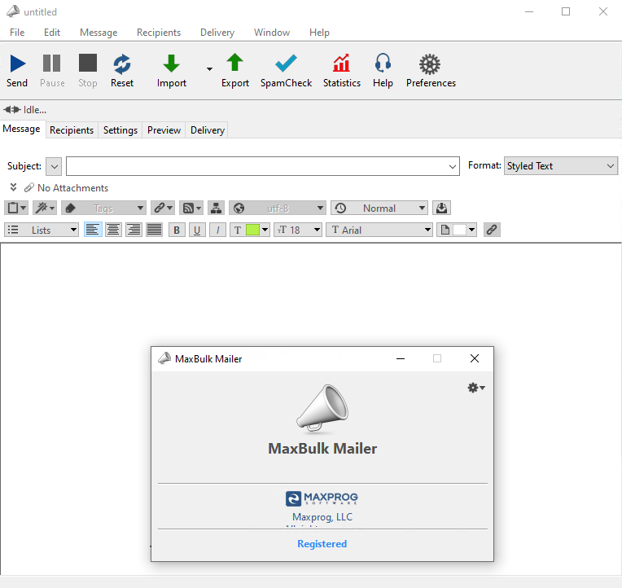Open the clipboard paste dropdown icon
Screen dimensions: 622x588
[15, 208]
